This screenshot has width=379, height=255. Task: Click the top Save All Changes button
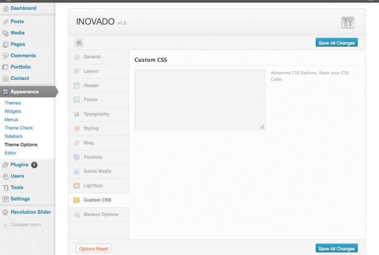336,43
